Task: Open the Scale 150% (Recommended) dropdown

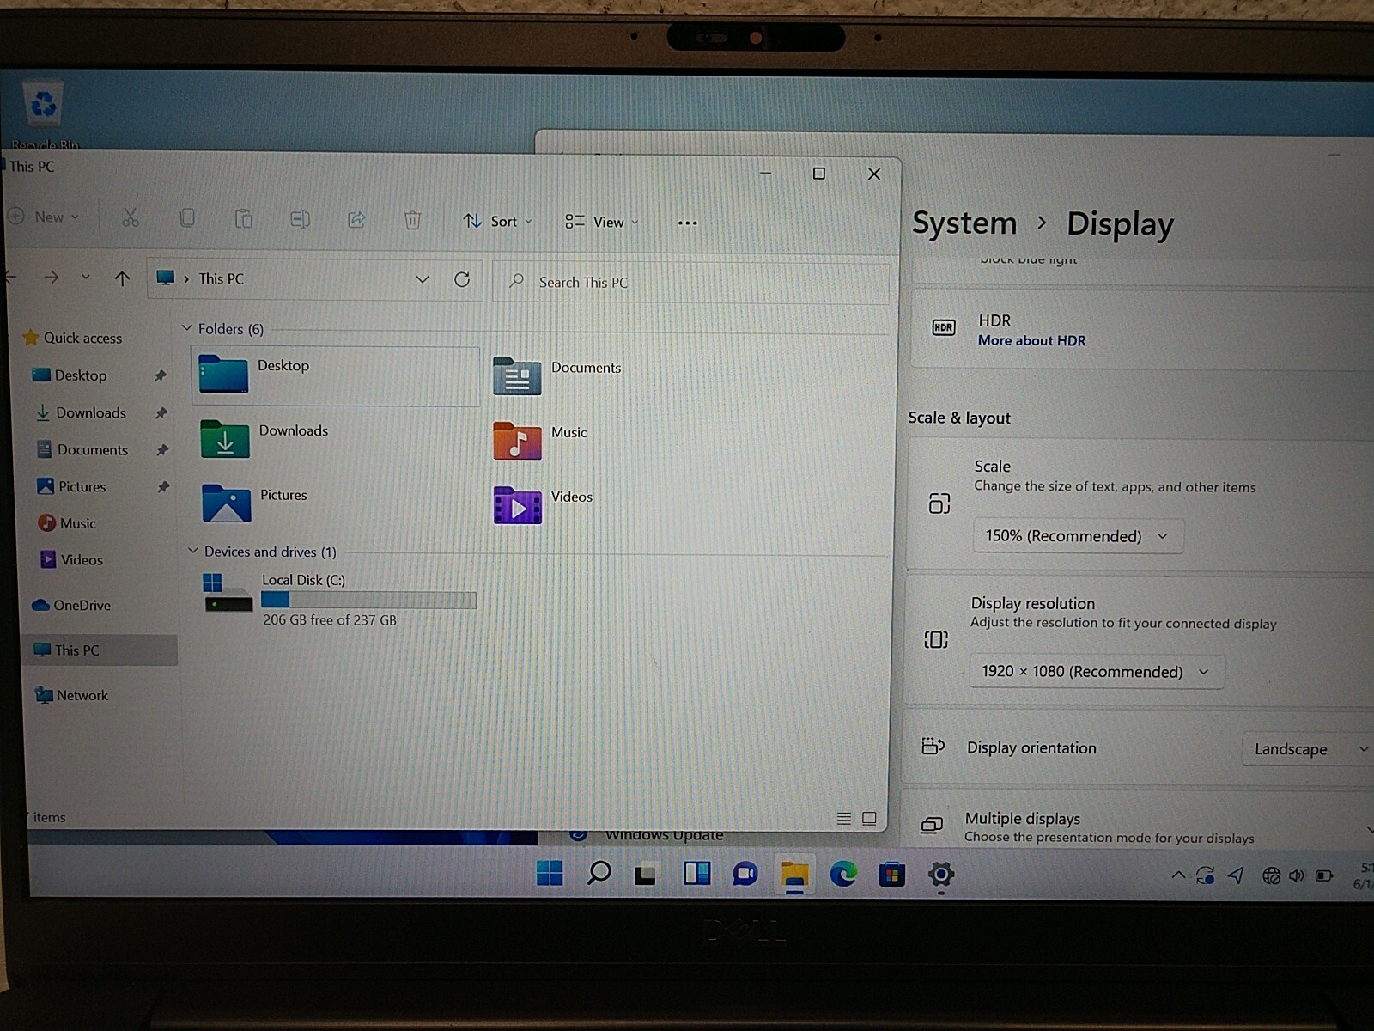Action: [x=1078, y=536]
